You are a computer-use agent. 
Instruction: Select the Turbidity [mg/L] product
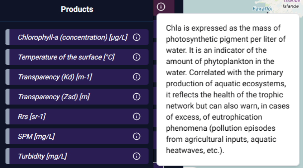42,156
